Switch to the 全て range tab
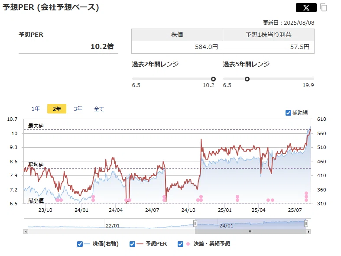 99,109
